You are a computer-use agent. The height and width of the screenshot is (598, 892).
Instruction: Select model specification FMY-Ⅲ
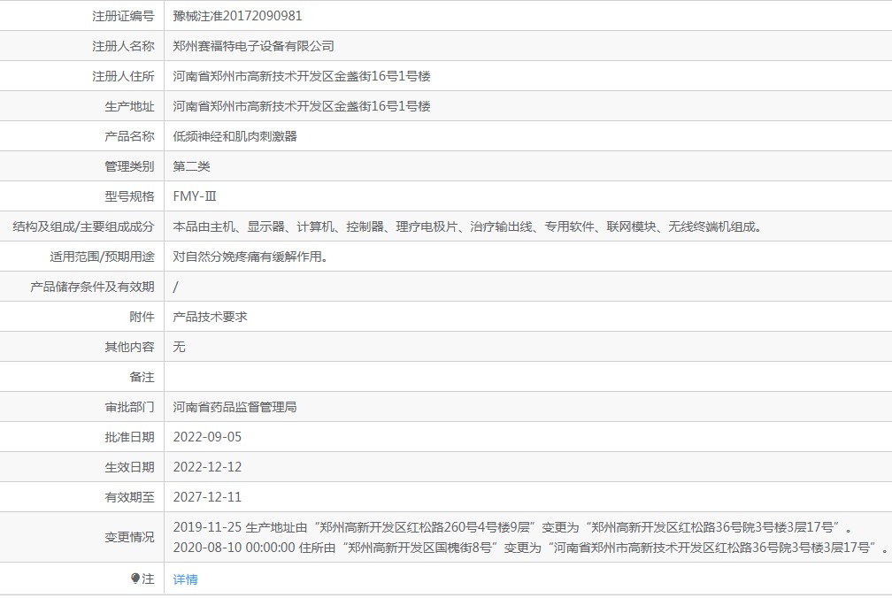(x=195, y=196)
